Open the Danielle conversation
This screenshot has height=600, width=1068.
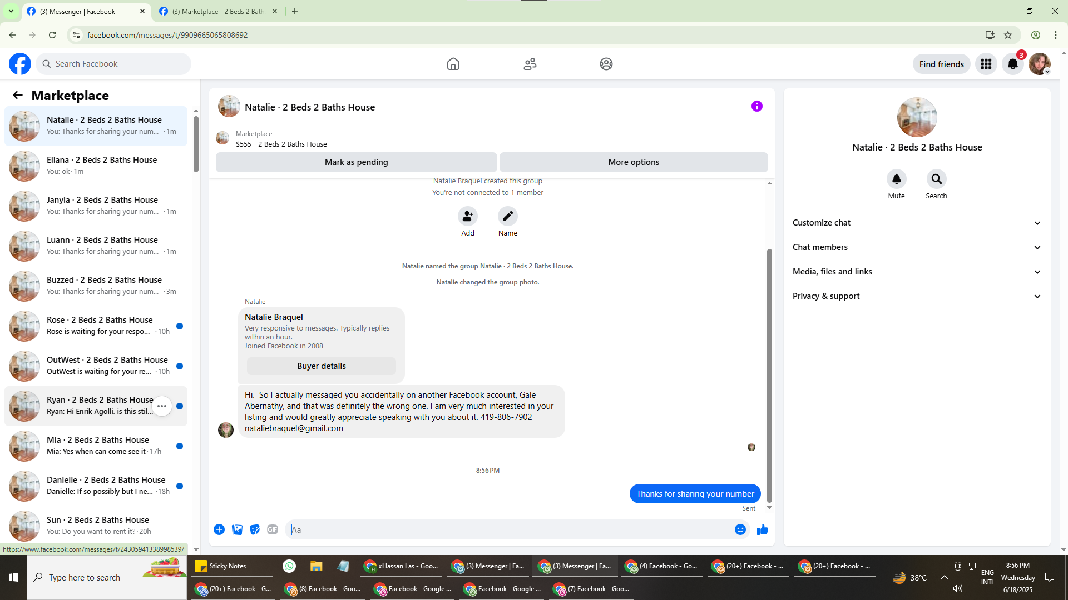coord(96,486)
